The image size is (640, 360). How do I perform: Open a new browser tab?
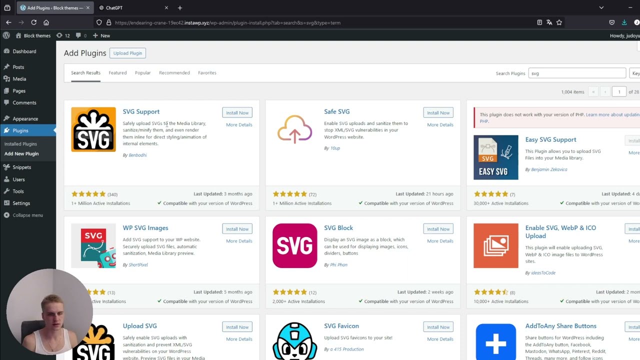[x=180, y=7]
